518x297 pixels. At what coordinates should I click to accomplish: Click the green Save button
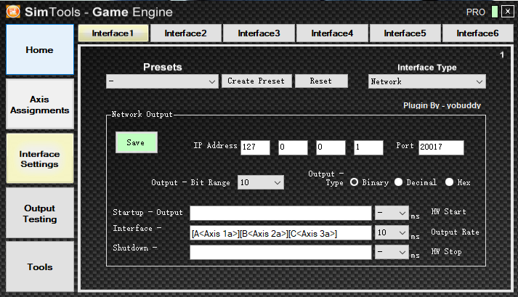pos(136,142)
